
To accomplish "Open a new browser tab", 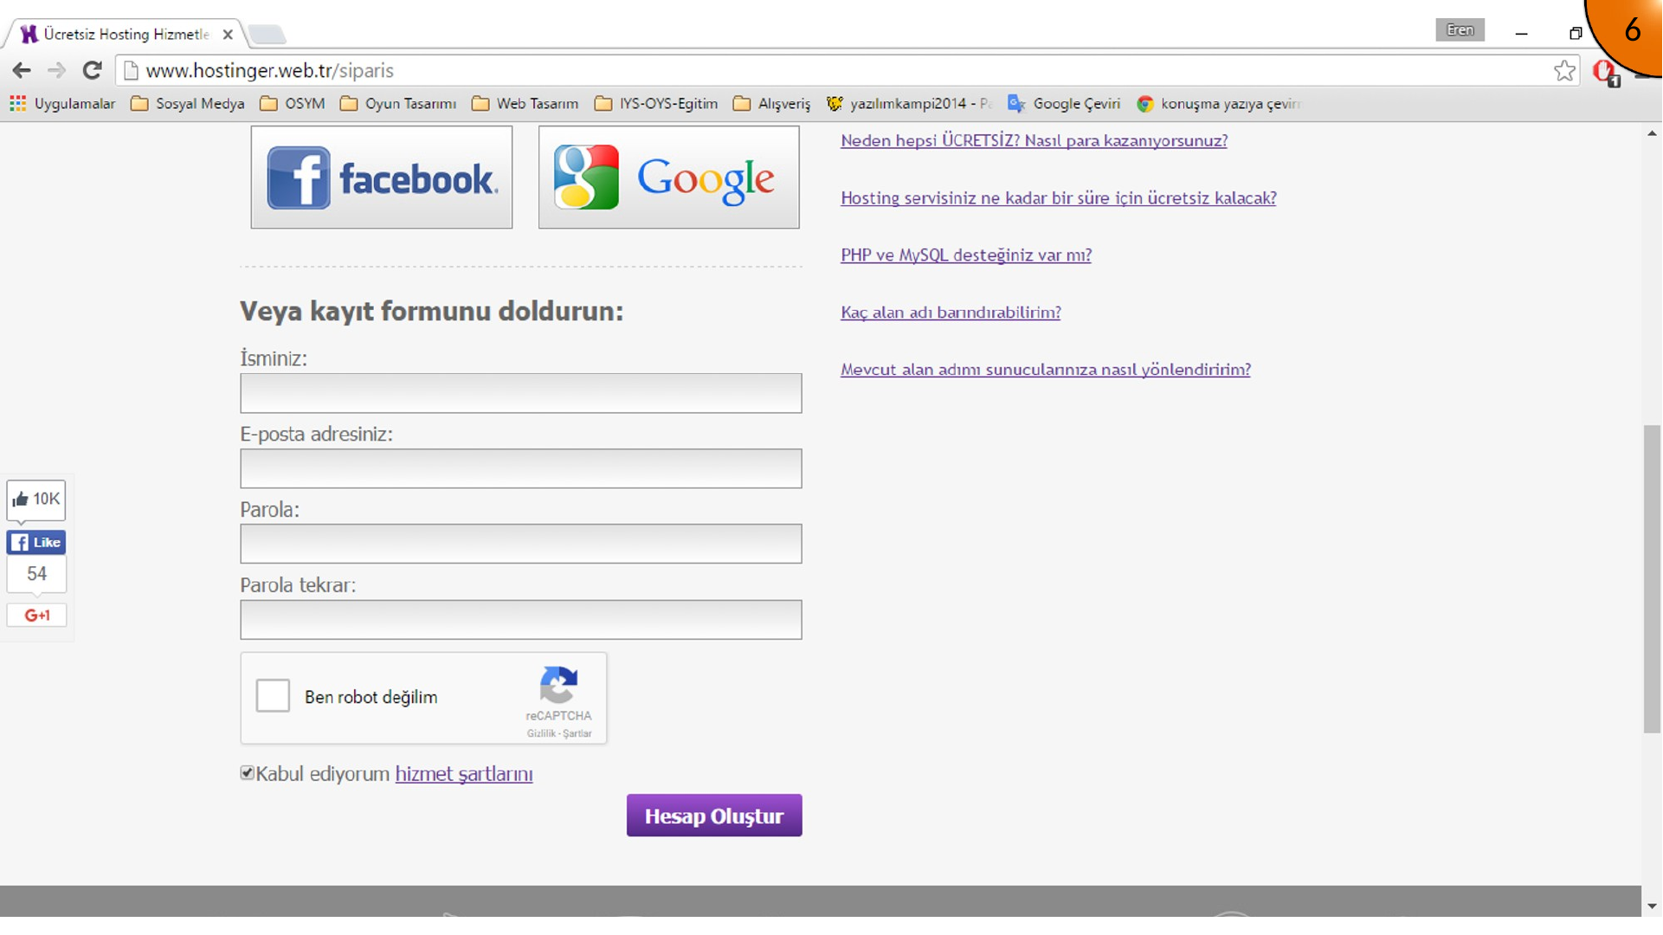I will (267, 35).
